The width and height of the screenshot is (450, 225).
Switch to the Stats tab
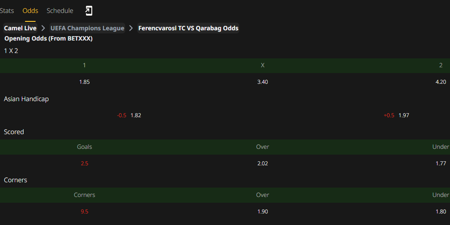(7, 11)
